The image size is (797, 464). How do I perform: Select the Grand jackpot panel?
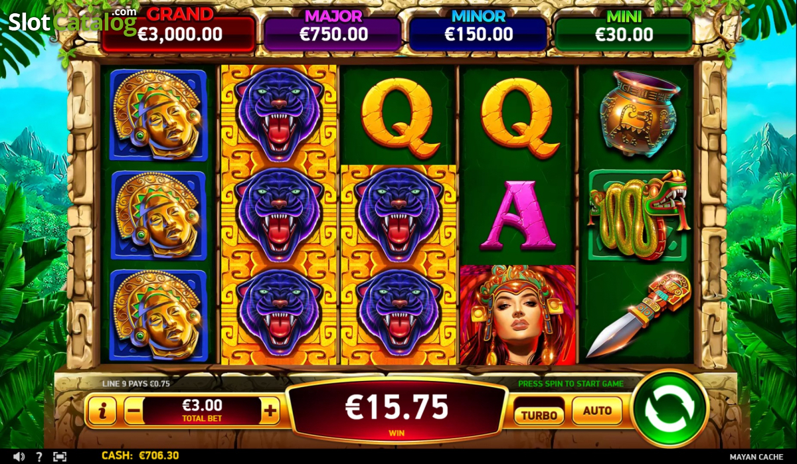click(x=179, y=31)
